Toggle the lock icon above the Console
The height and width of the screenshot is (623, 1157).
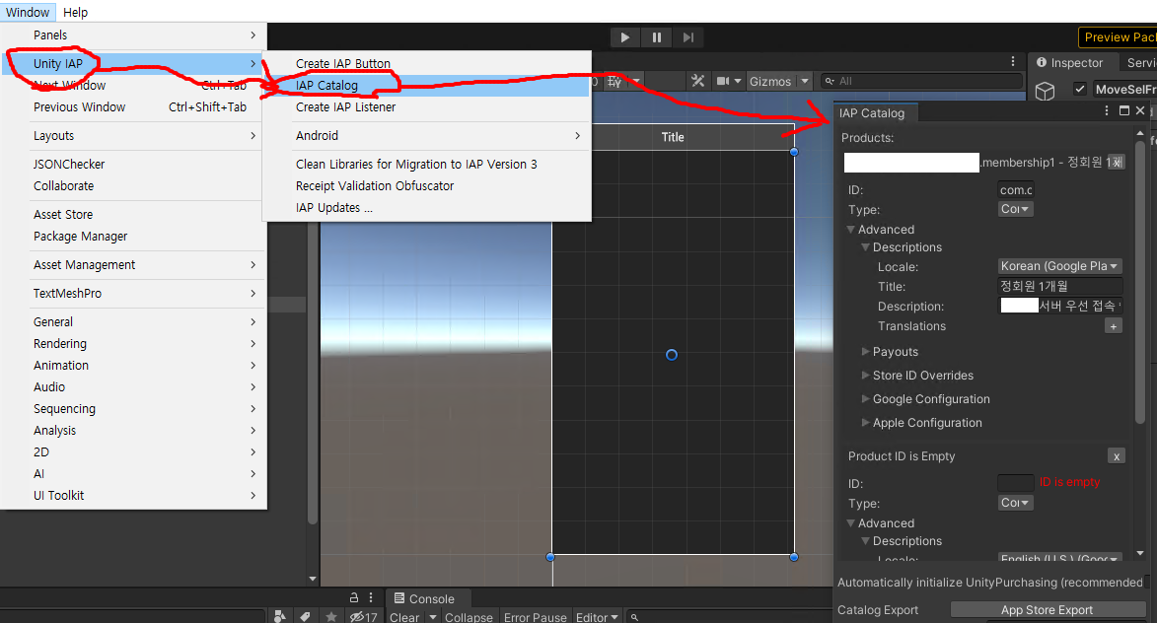click(354, 598)
